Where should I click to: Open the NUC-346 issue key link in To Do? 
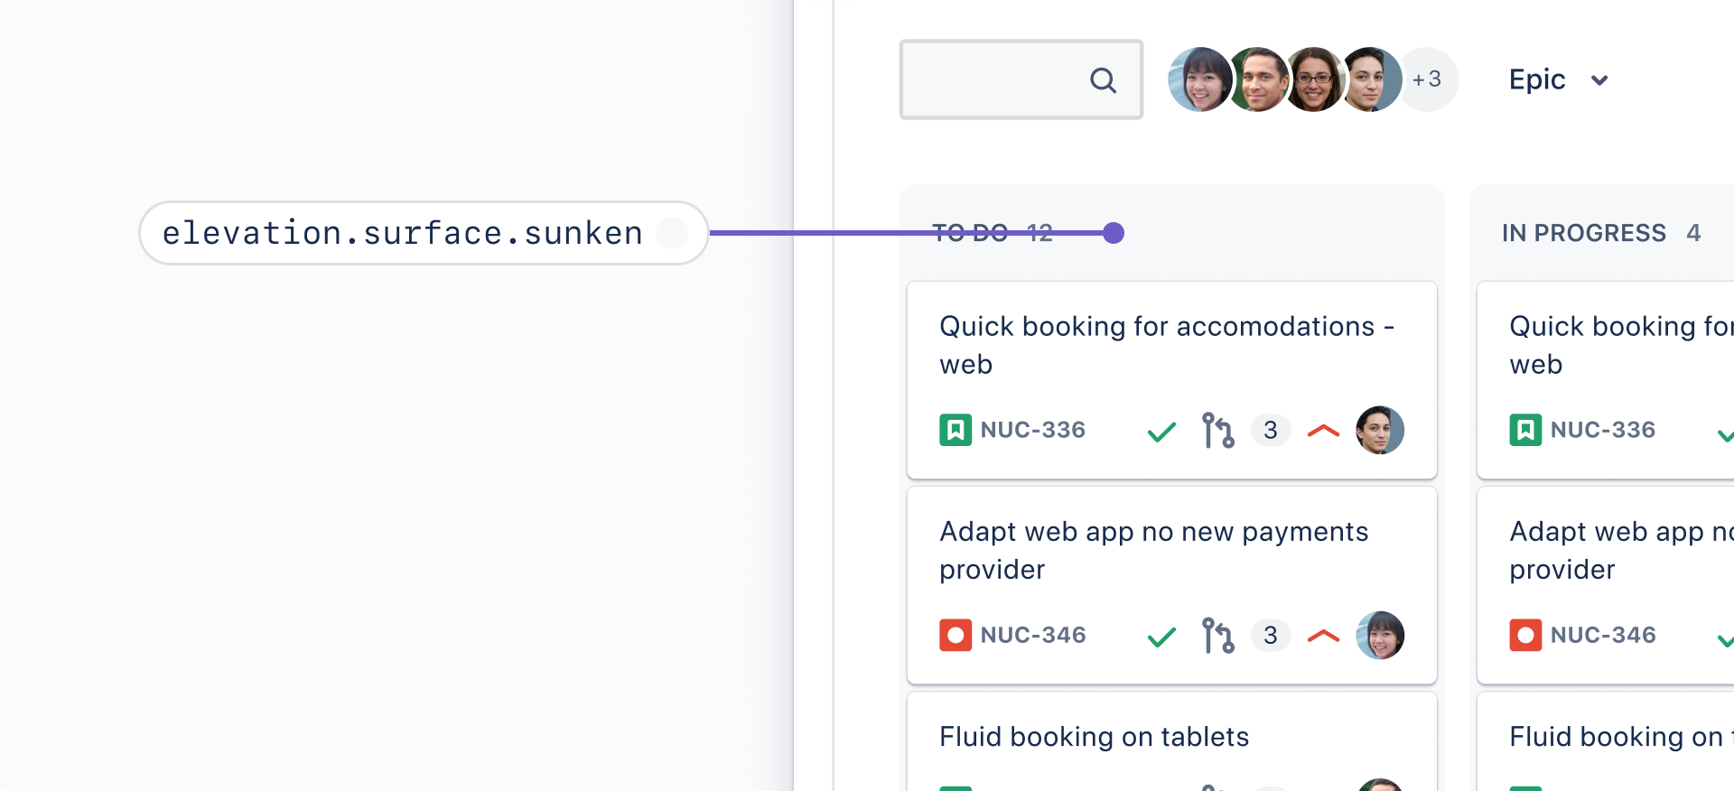(1033, 635)
